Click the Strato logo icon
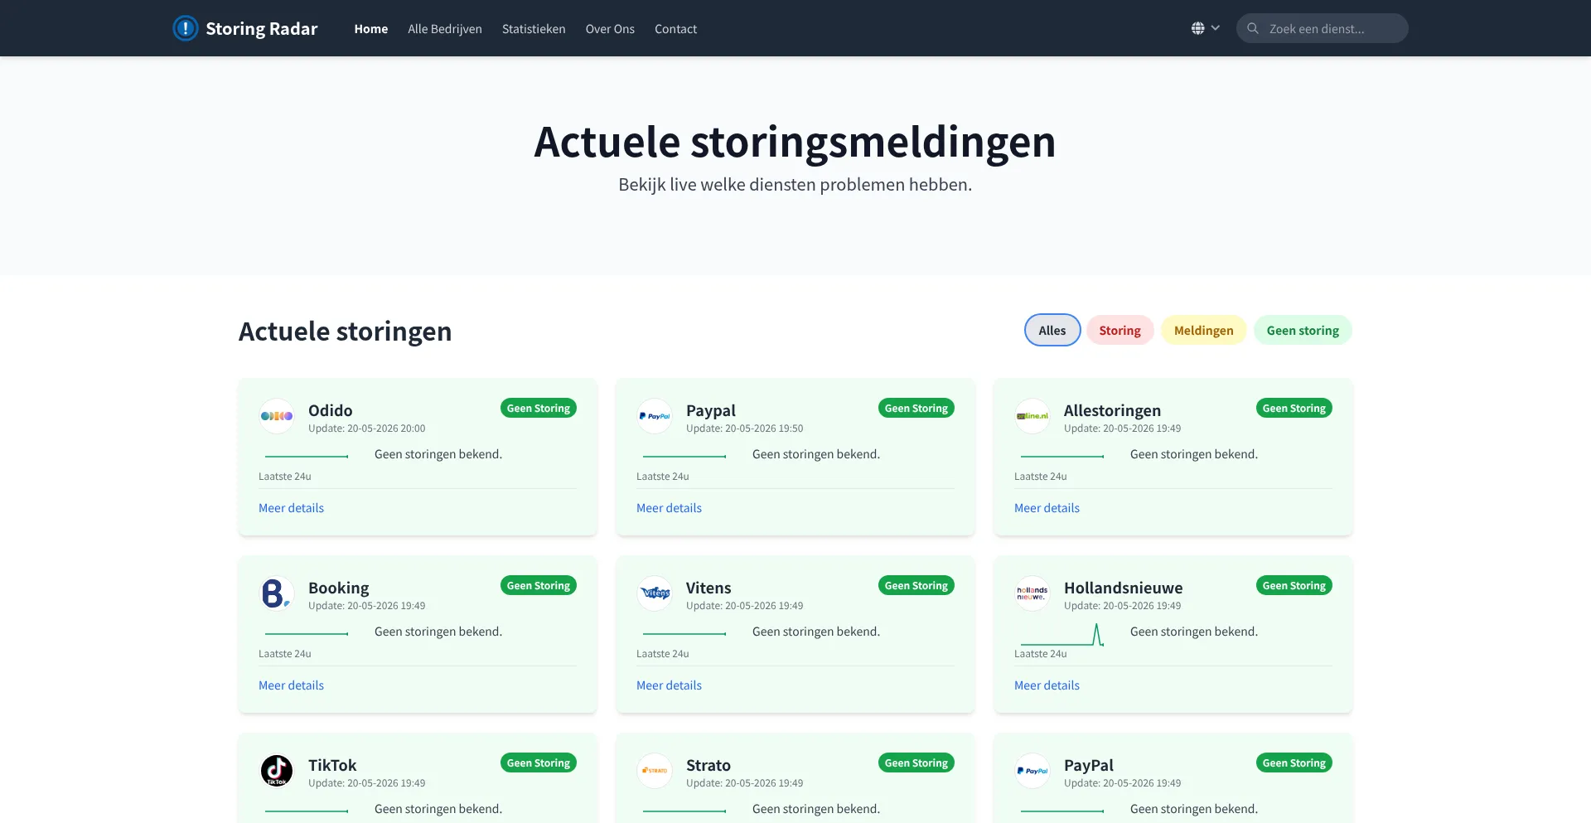This screenshot has height=823, width=1591. 655,771
